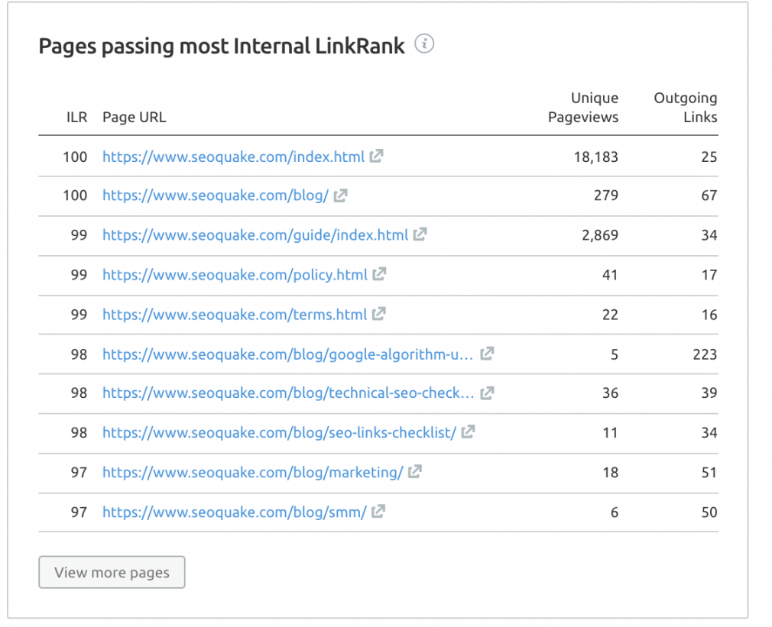The image size is (772, 627).
Task: Select the 22 pageviews value for terms.html
Action: click(610, 315)
